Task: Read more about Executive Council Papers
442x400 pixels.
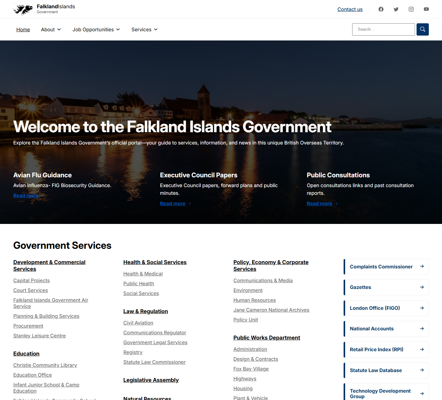Action: [173, 204]
